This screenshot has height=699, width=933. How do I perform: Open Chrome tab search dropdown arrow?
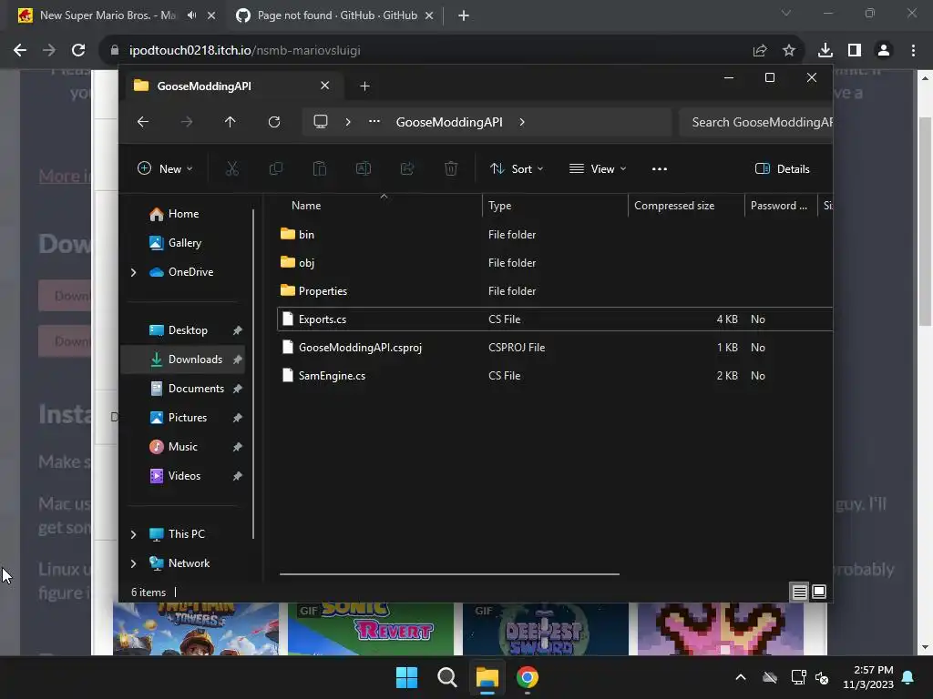click(x=786, y=13)
